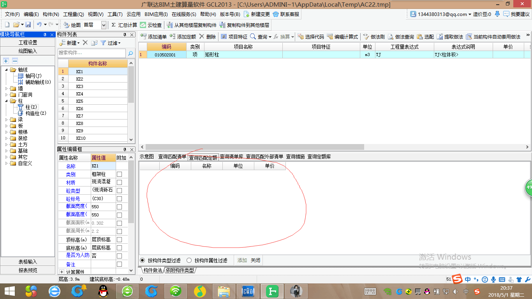Toggle 附加 checkbox for 砼类型 row
Viewport: 532px width, 299px height.
point(120,190)
